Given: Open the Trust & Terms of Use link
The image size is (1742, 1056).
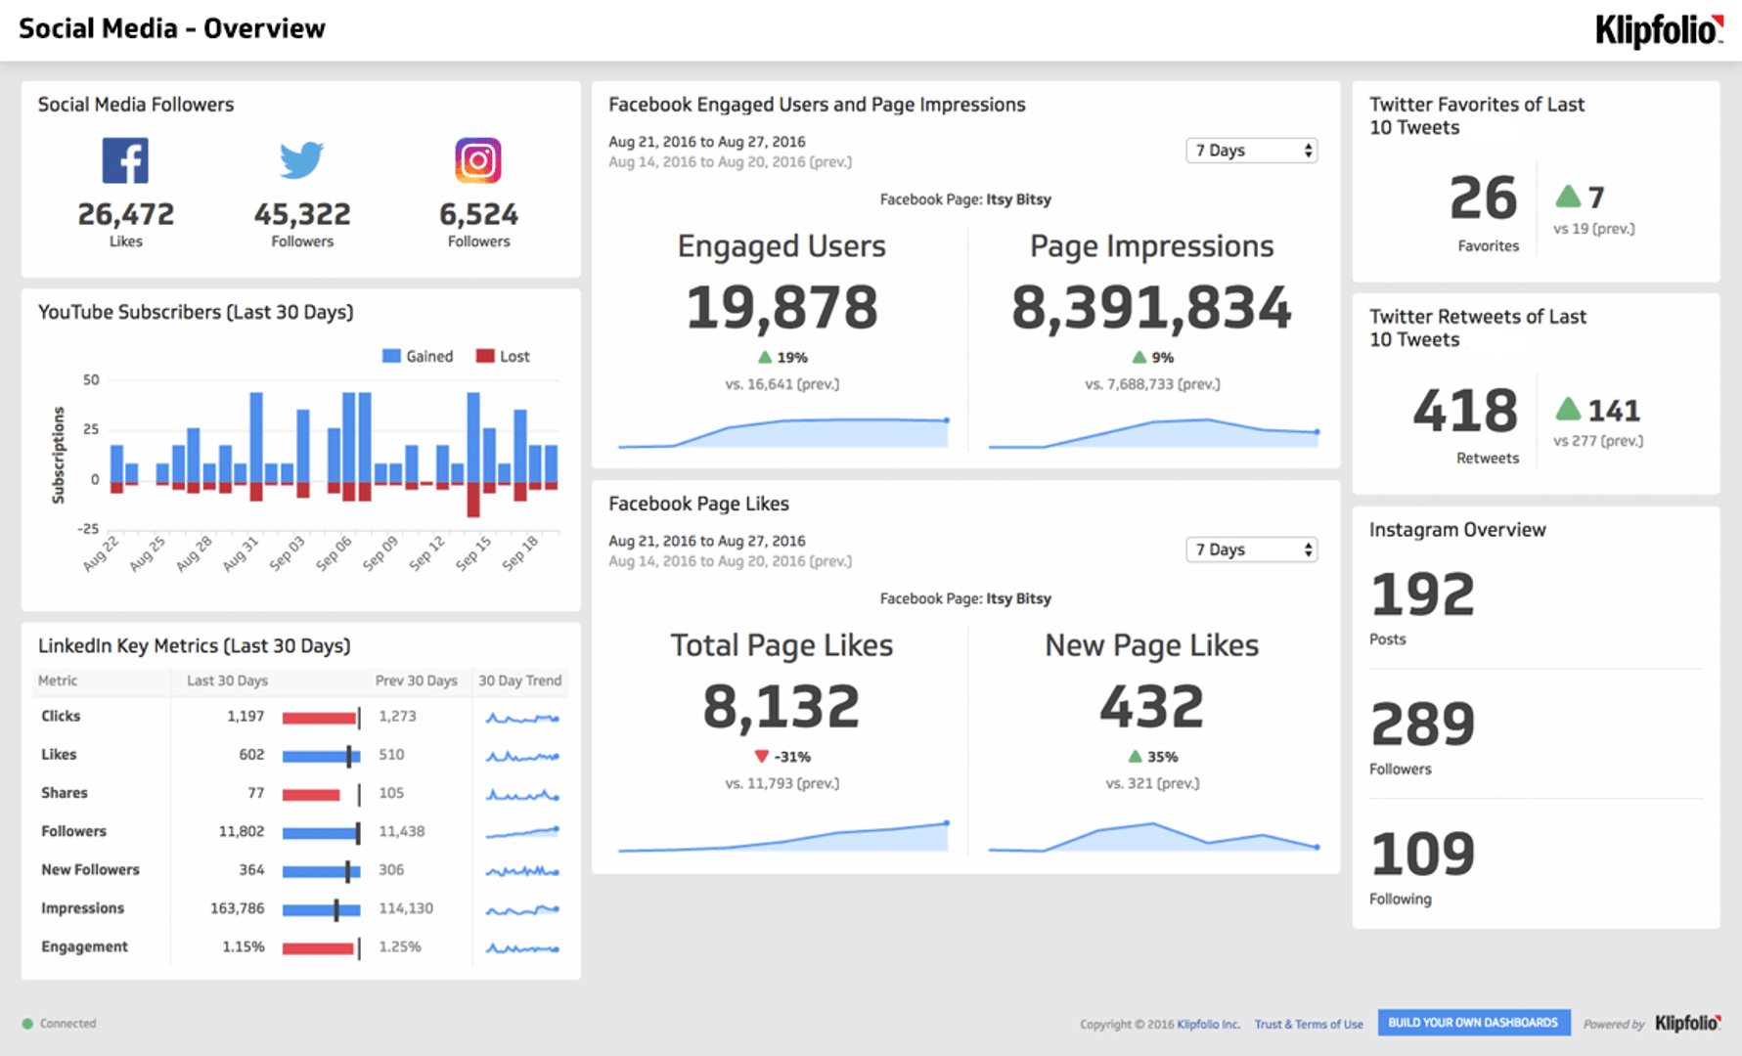Looking at the screenshot, I should pyautogui.click(x=1309, y=1024).
